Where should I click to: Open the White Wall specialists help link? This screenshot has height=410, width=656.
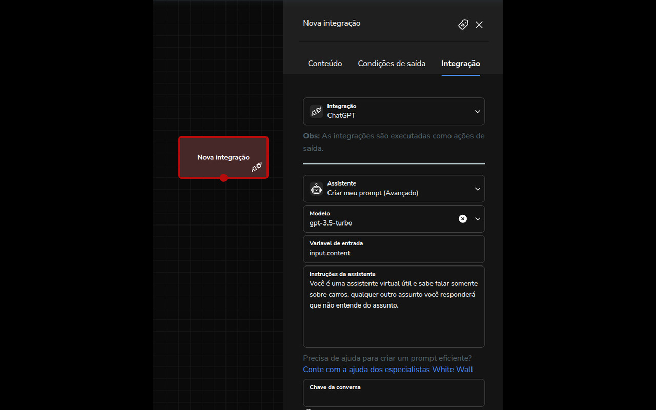pyautogui.click(x=387, y=370)
